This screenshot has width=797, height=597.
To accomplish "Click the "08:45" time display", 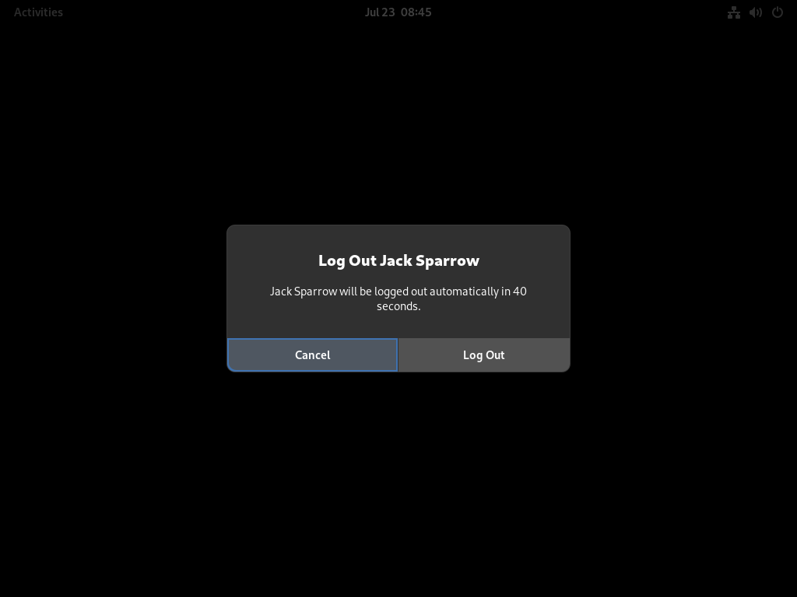I will pyautogui.click(x=416, y=12).
